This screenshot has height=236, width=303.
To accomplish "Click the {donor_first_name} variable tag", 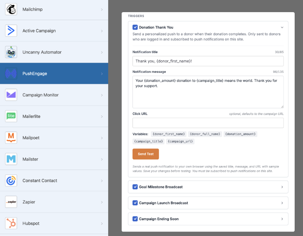I will pos(169,134).
